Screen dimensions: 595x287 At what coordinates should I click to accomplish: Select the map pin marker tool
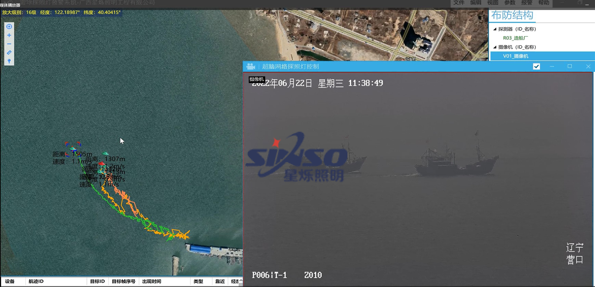click(x=9, y=61)
